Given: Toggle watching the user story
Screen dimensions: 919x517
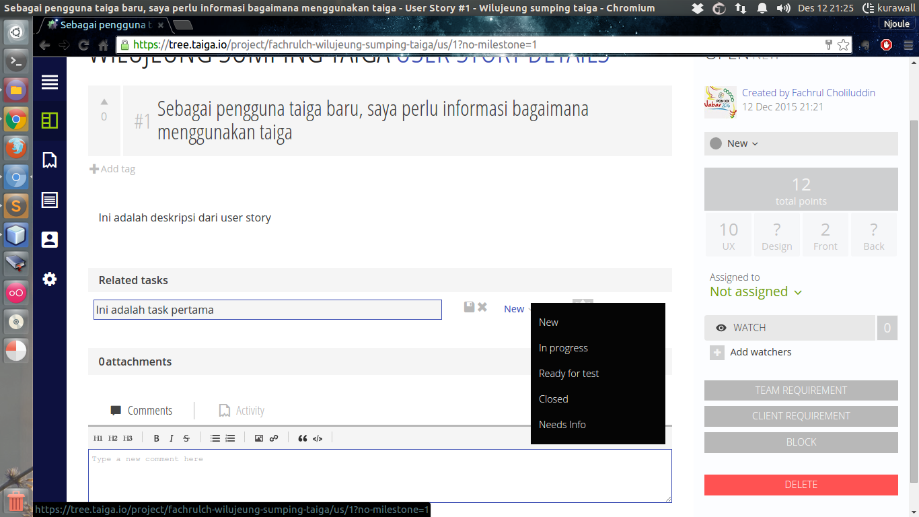Looking at the screenshot, I should [x=790, y=328].
